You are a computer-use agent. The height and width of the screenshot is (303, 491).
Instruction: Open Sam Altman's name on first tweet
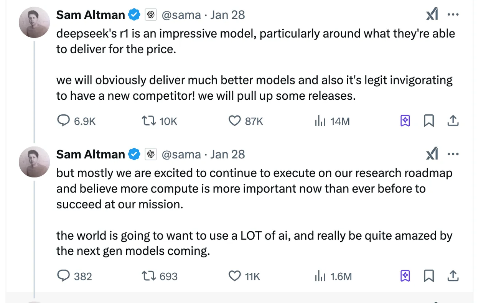91,15
